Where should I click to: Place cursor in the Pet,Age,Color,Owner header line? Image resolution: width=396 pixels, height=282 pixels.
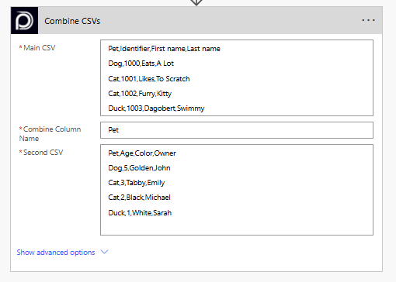142,153
